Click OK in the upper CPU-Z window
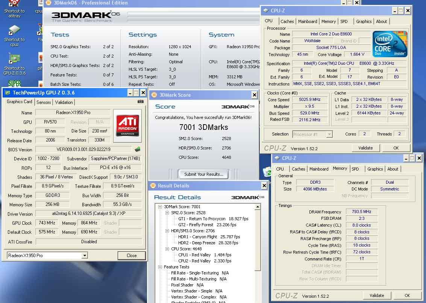 click(396, 148)
